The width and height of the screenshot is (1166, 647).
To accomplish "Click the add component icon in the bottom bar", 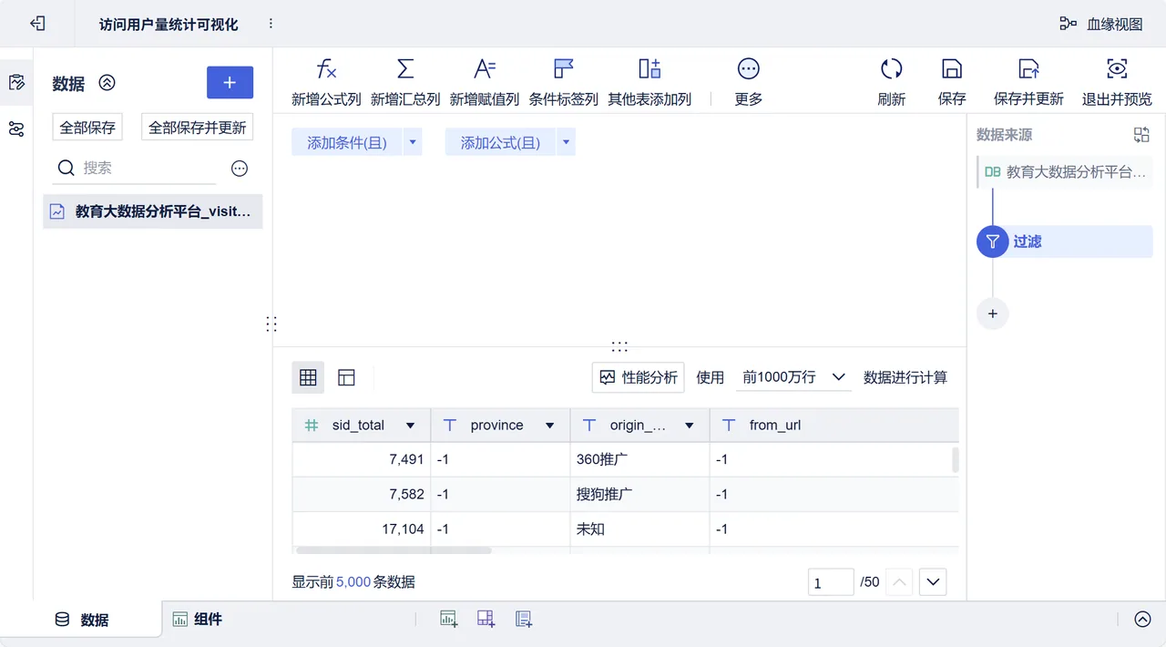I will pyautogui.click(x=449, y=620).
